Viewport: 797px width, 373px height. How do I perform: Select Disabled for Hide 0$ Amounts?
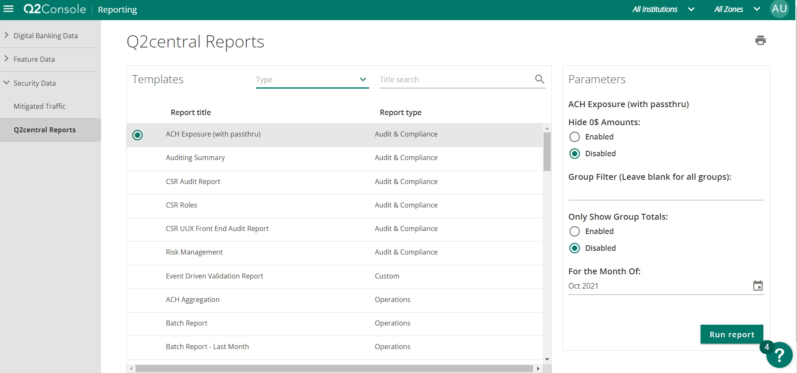click(574, 154)
